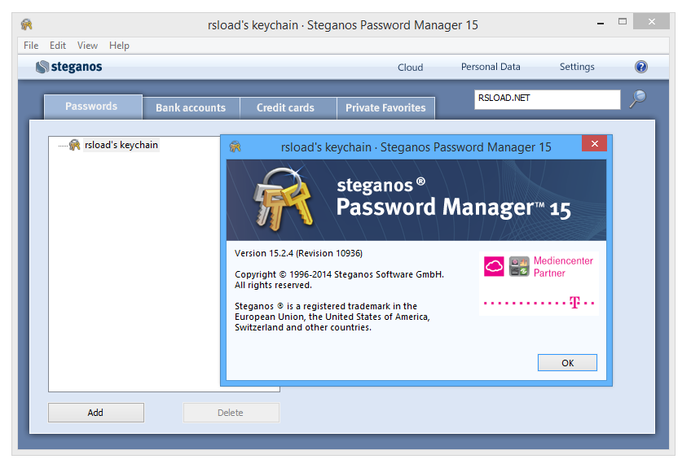Click the Copyright © 1996-2014 Steganos line

point(339,274)
